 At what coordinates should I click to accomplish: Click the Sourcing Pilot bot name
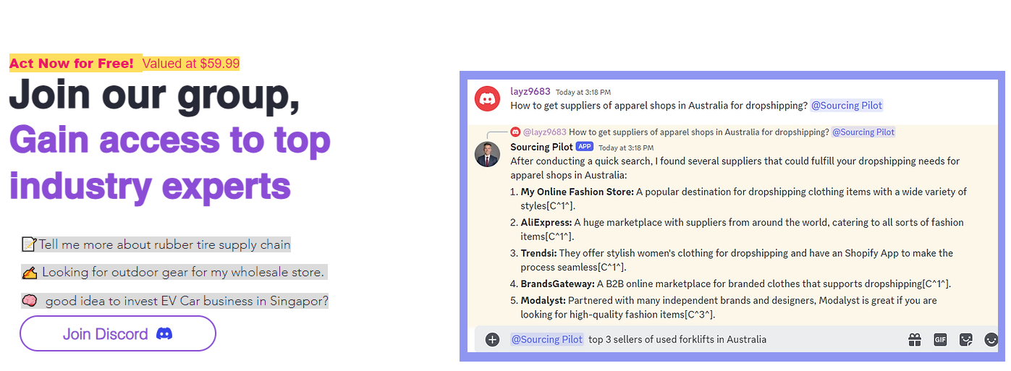(x=541, y=147)
